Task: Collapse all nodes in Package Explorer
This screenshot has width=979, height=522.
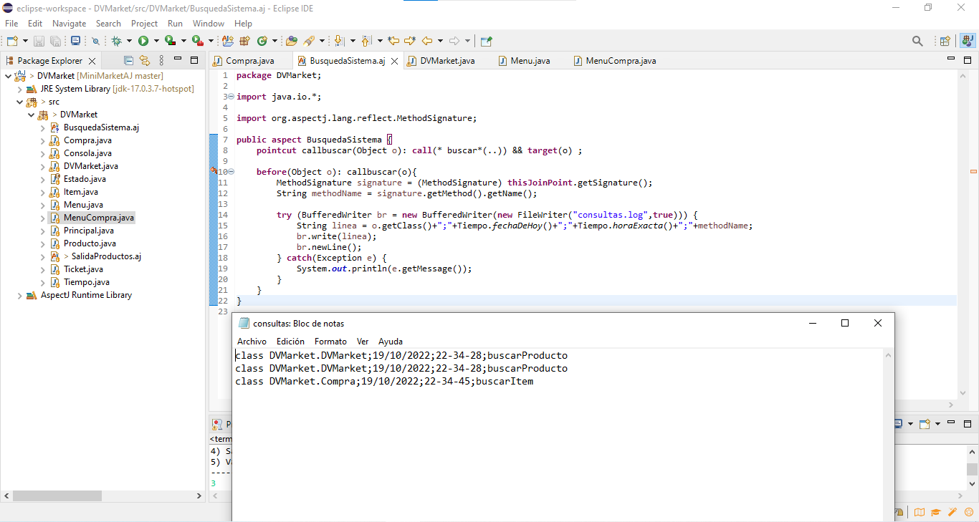Action: (128, 60)
